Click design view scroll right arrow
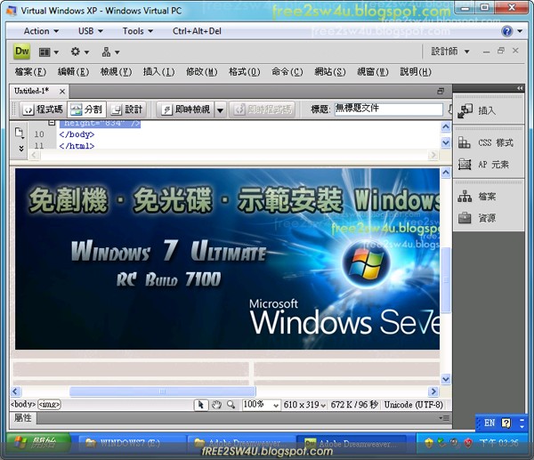 [x=433, y=391]
